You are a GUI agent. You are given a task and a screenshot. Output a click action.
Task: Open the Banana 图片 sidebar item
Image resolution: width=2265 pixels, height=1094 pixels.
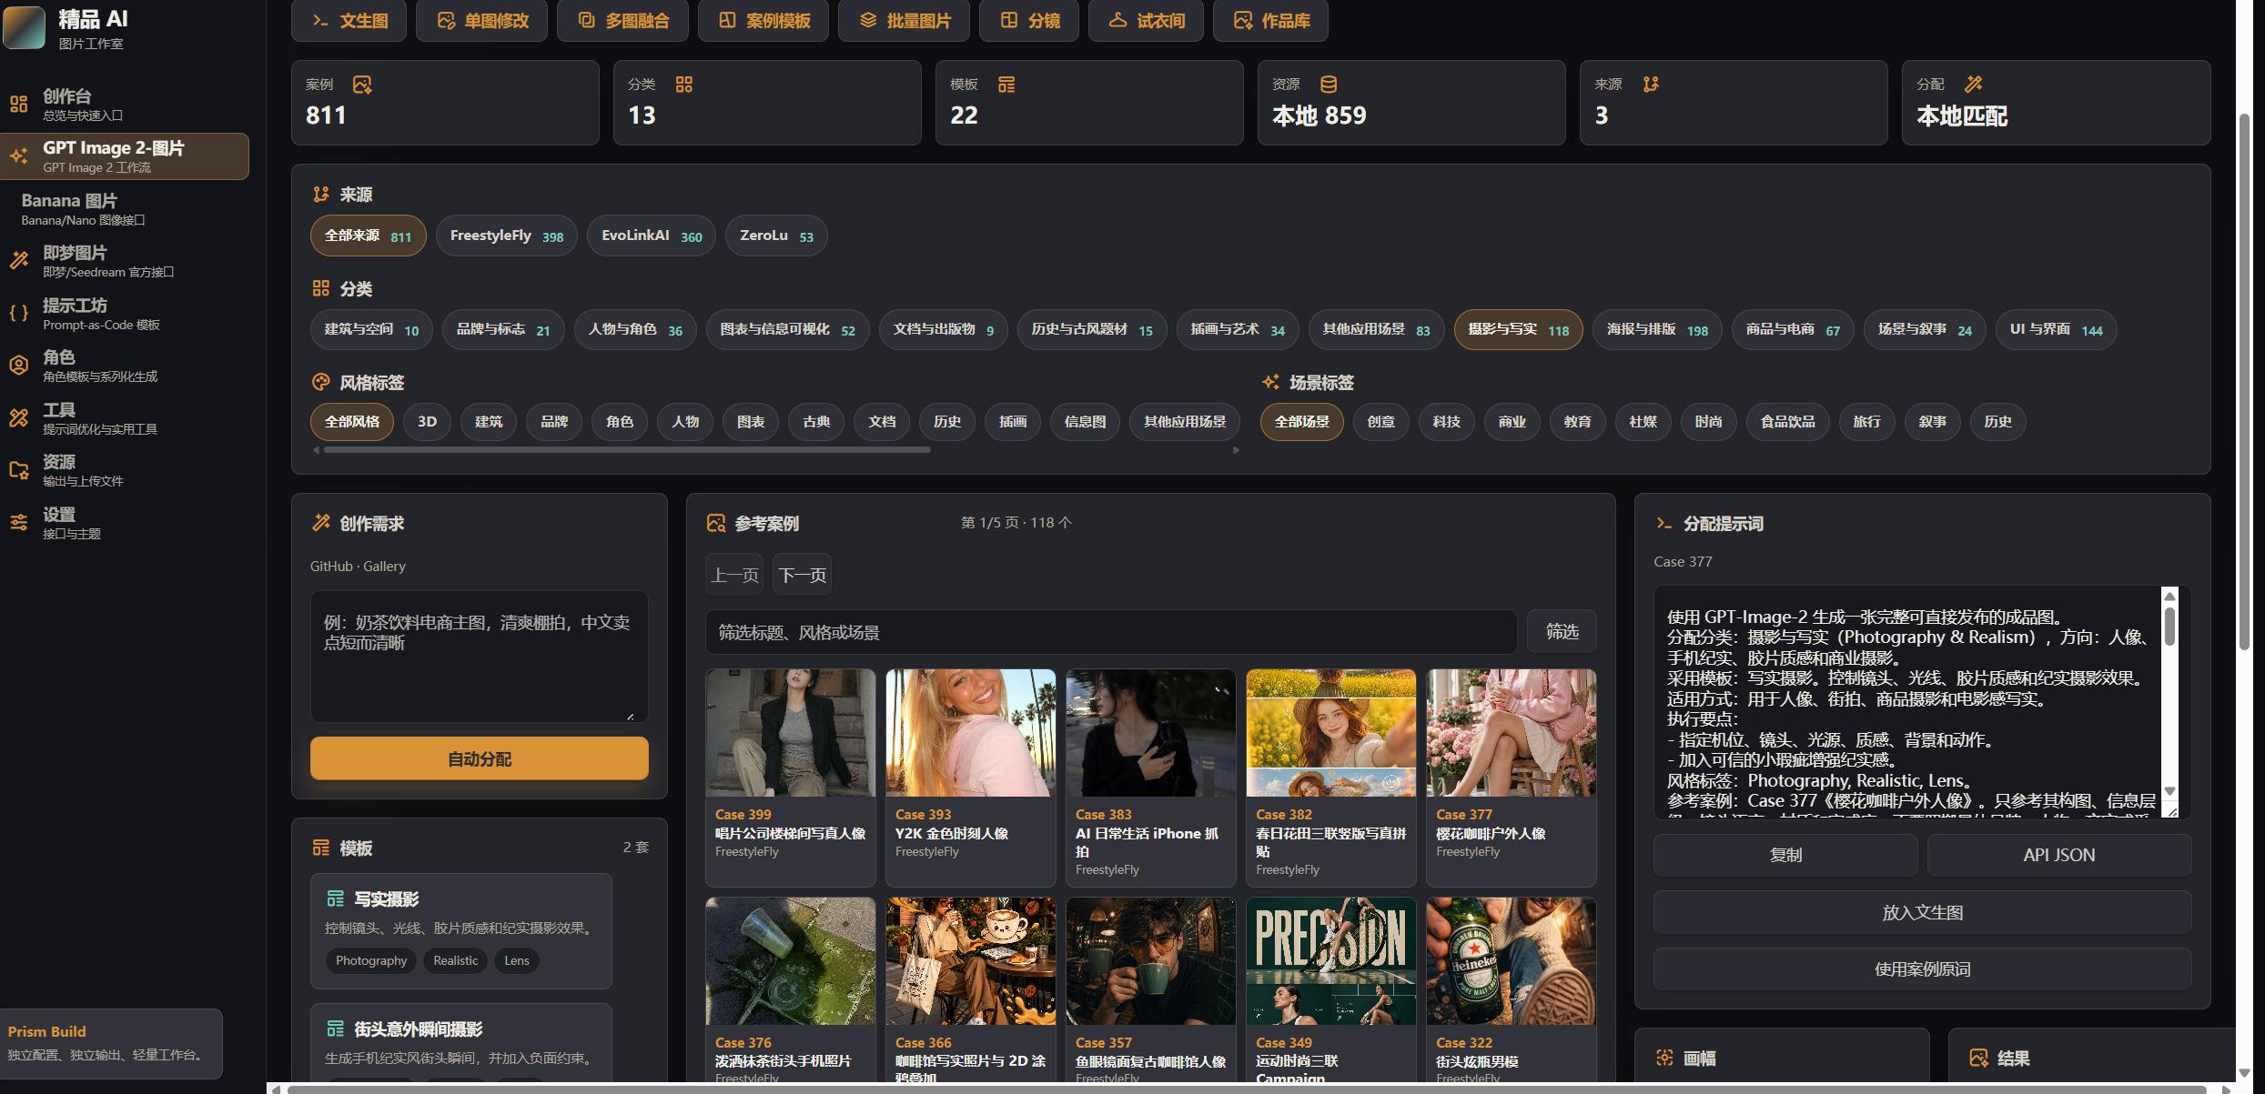125,208
